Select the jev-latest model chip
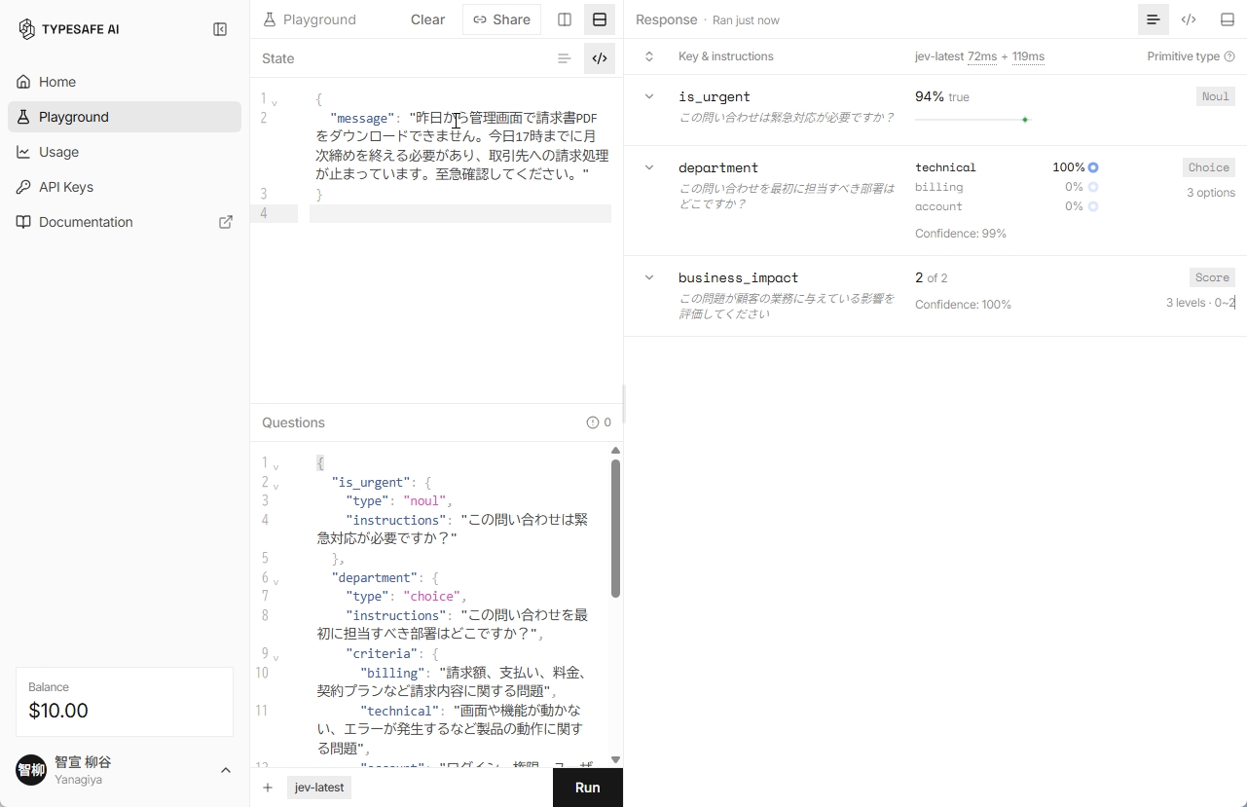Screen dimensions: 1247x807 tap(319, 788)
